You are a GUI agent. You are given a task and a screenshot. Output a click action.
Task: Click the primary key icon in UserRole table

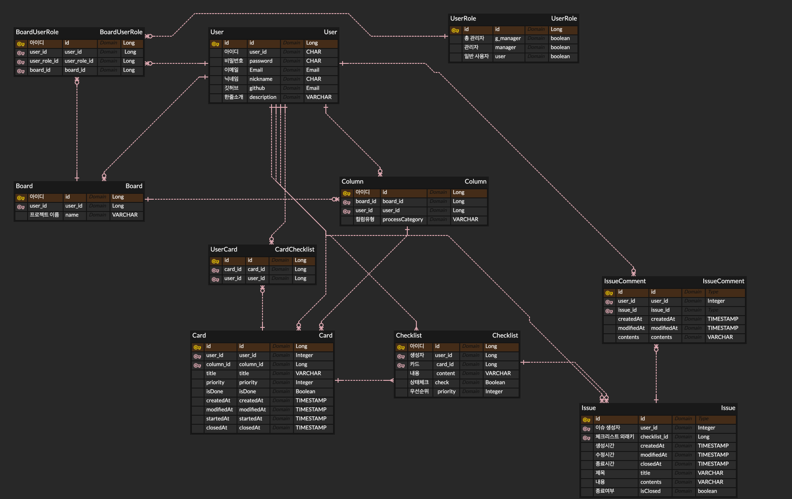coord(455,30)
